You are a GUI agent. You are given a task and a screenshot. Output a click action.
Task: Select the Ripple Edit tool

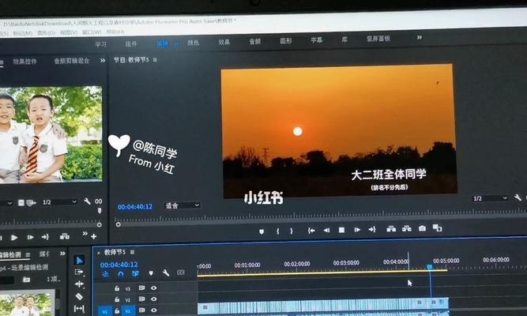[x=79, y=284]
